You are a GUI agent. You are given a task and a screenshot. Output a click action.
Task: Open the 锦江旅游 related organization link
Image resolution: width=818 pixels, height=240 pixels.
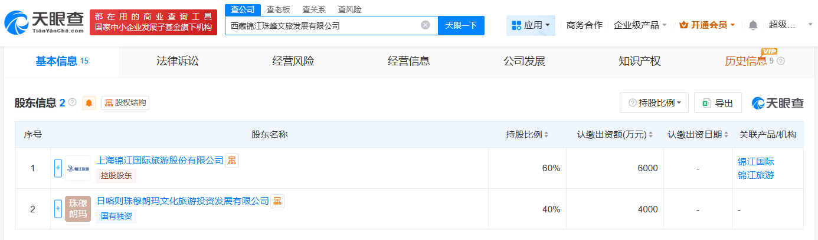tap(756, 175)
